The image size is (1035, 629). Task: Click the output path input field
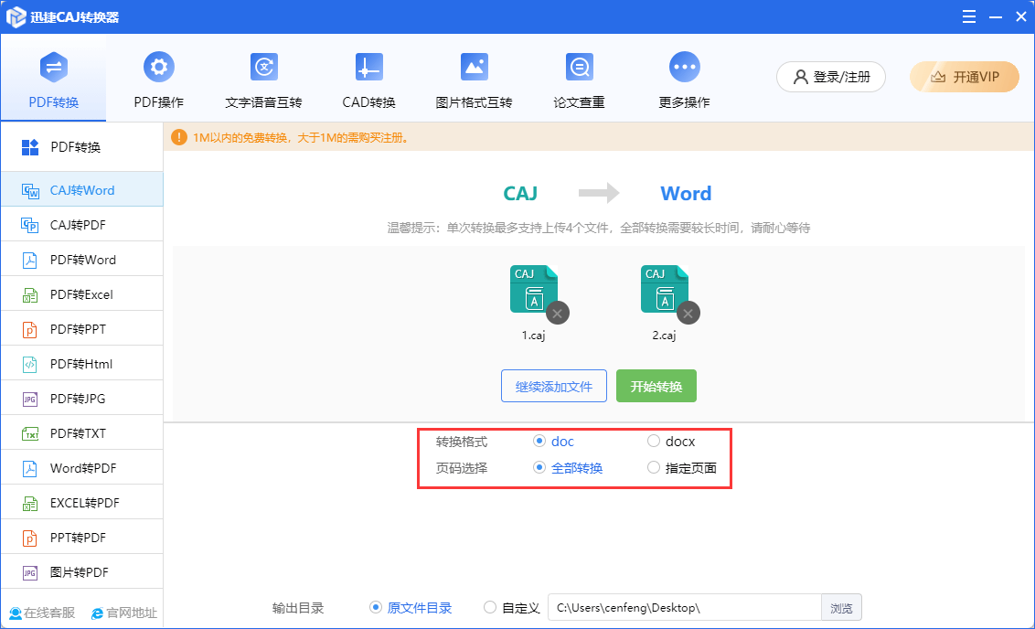pos(684,608)
